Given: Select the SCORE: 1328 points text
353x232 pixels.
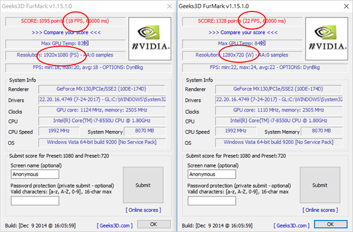Looking at the screenshot, I should click(219, 21).
